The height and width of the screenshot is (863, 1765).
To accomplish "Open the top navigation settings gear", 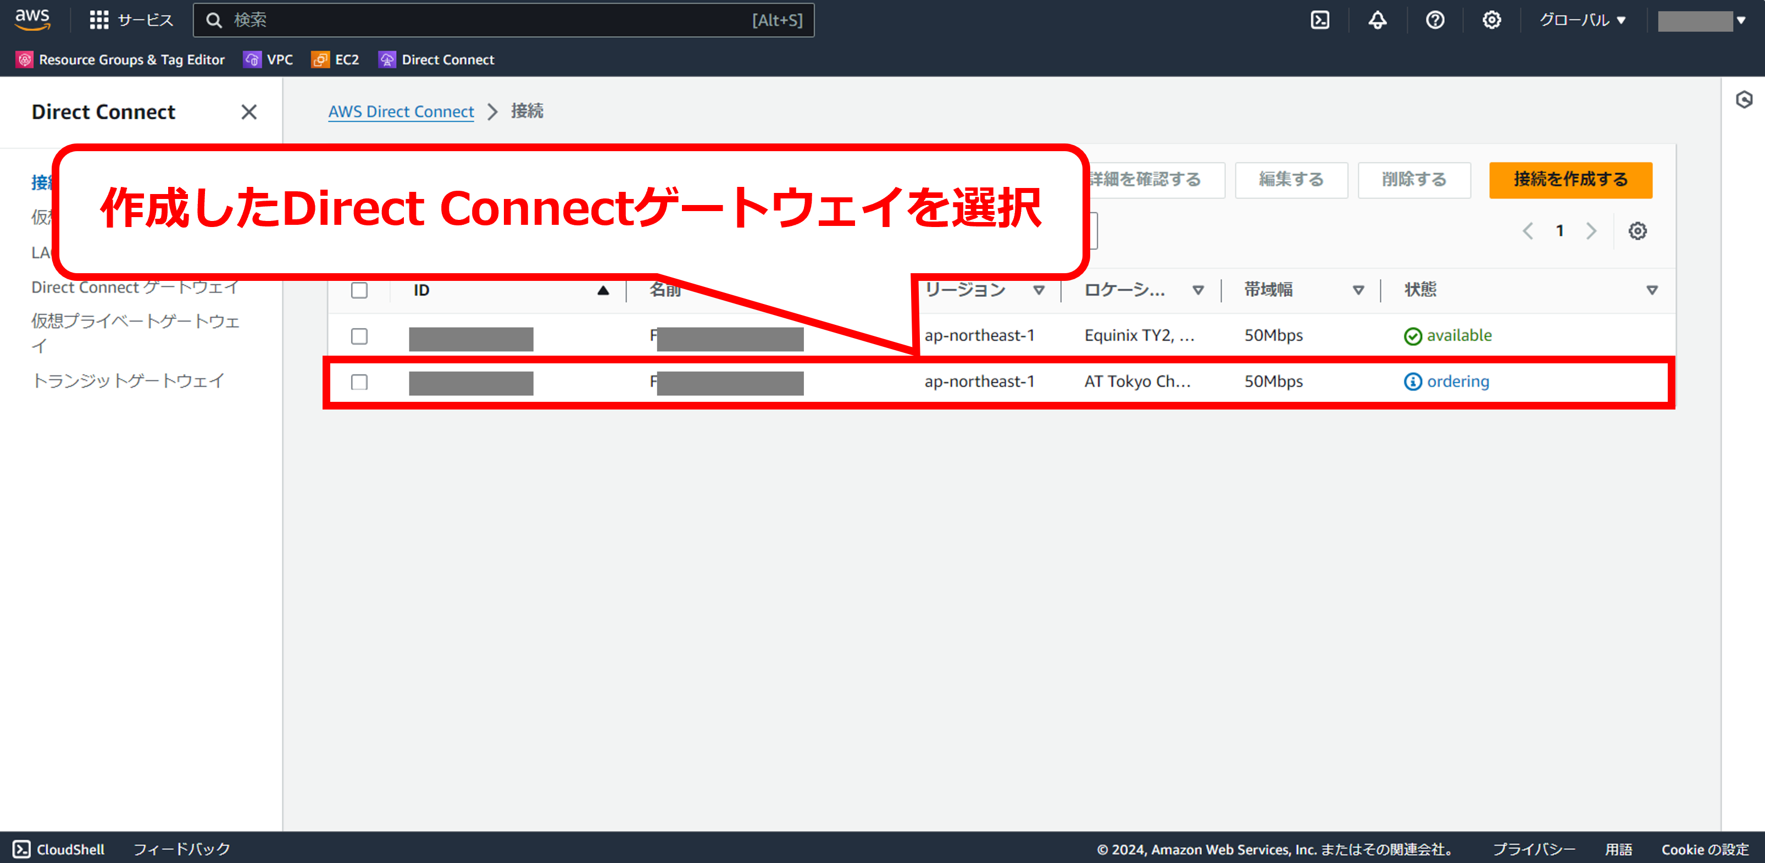I will [1491, 20].
